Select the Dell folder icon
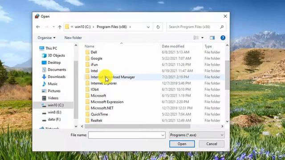This screenshot has width=285, height=160. [x=87, y=52]
